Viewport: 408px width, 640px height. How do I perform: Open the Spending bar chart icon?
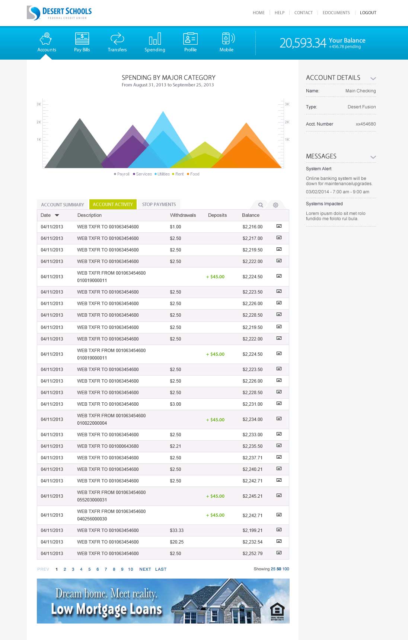point(155,39)
